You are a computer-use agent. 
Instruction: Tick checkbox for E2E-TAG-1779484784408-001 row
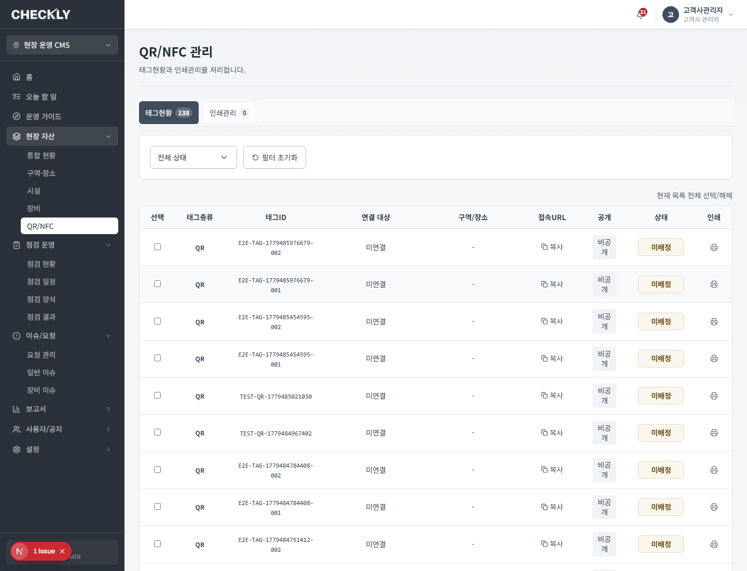157,507
